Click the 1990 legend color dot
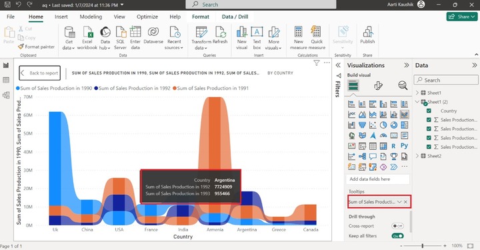Image resolution: width=480 pixels, height=250 pixels. point(18,88)
